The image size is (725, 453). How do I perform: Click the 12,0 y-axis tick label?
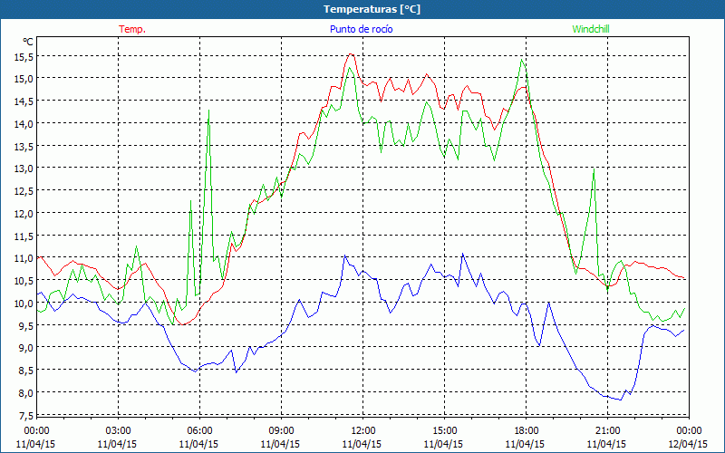(24, 213)
